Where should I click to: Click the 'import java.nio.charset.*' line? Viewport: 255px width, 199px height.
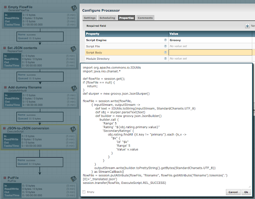pyautogui.click(x=102, y=71)
